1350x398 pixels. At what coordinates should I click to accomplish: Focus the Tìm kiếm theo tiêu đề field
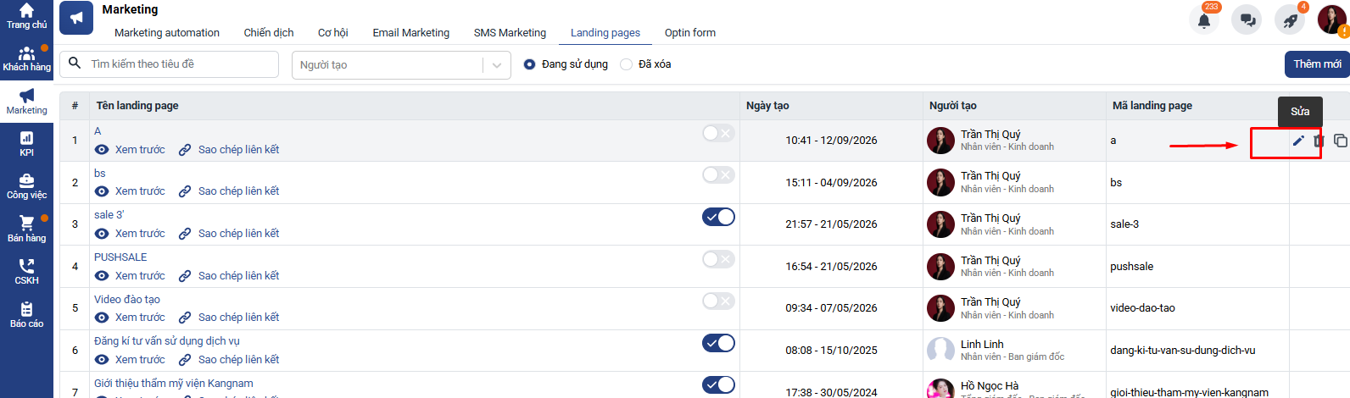(169, 64)
